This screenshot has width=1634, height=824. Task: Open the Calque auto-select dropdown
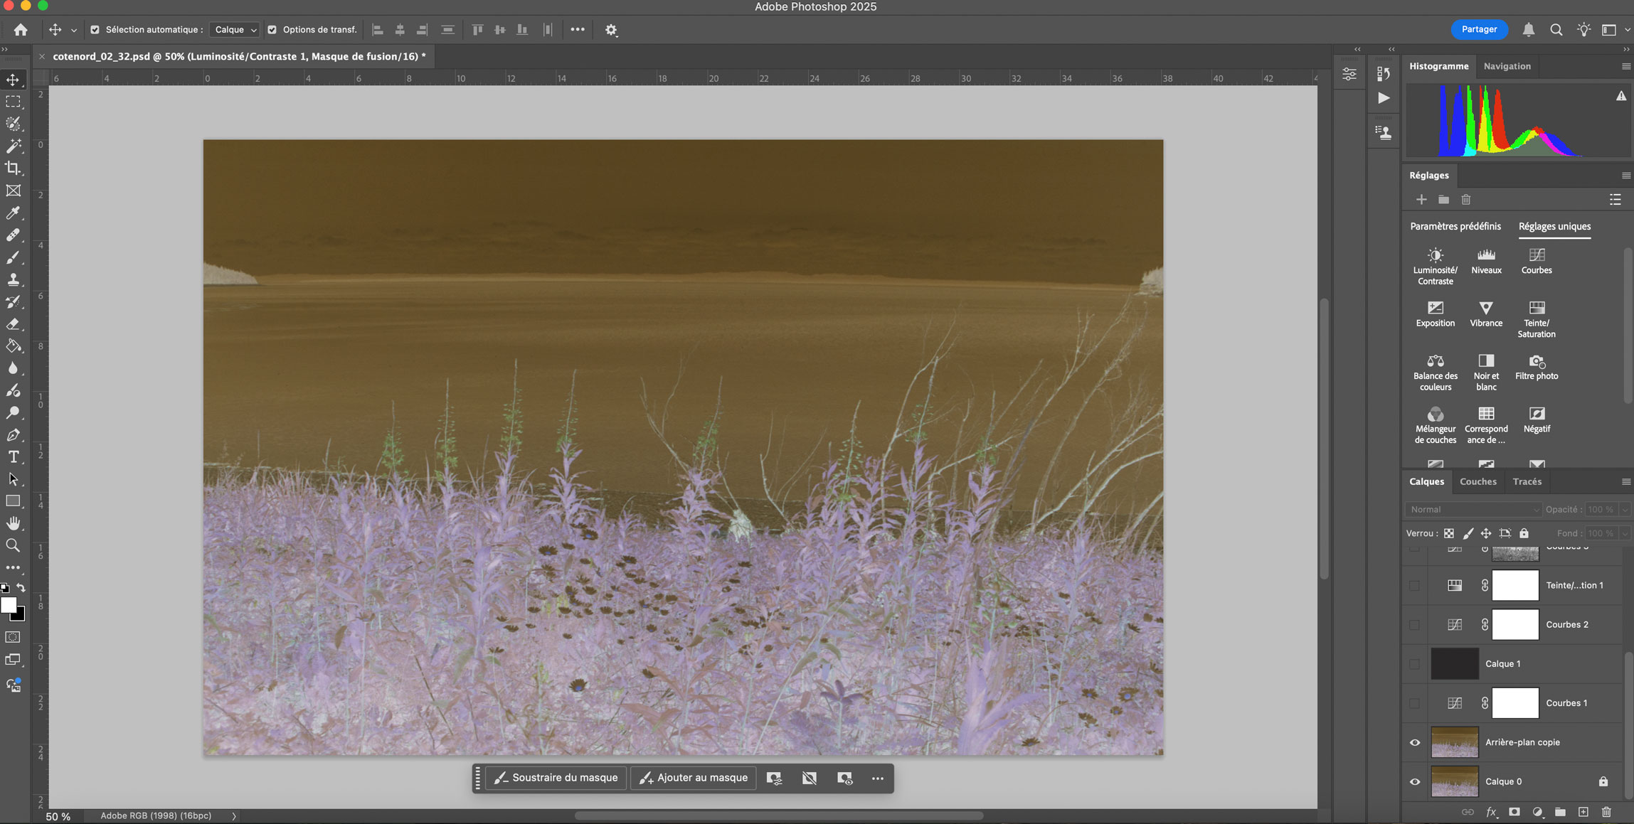point(235,30)
